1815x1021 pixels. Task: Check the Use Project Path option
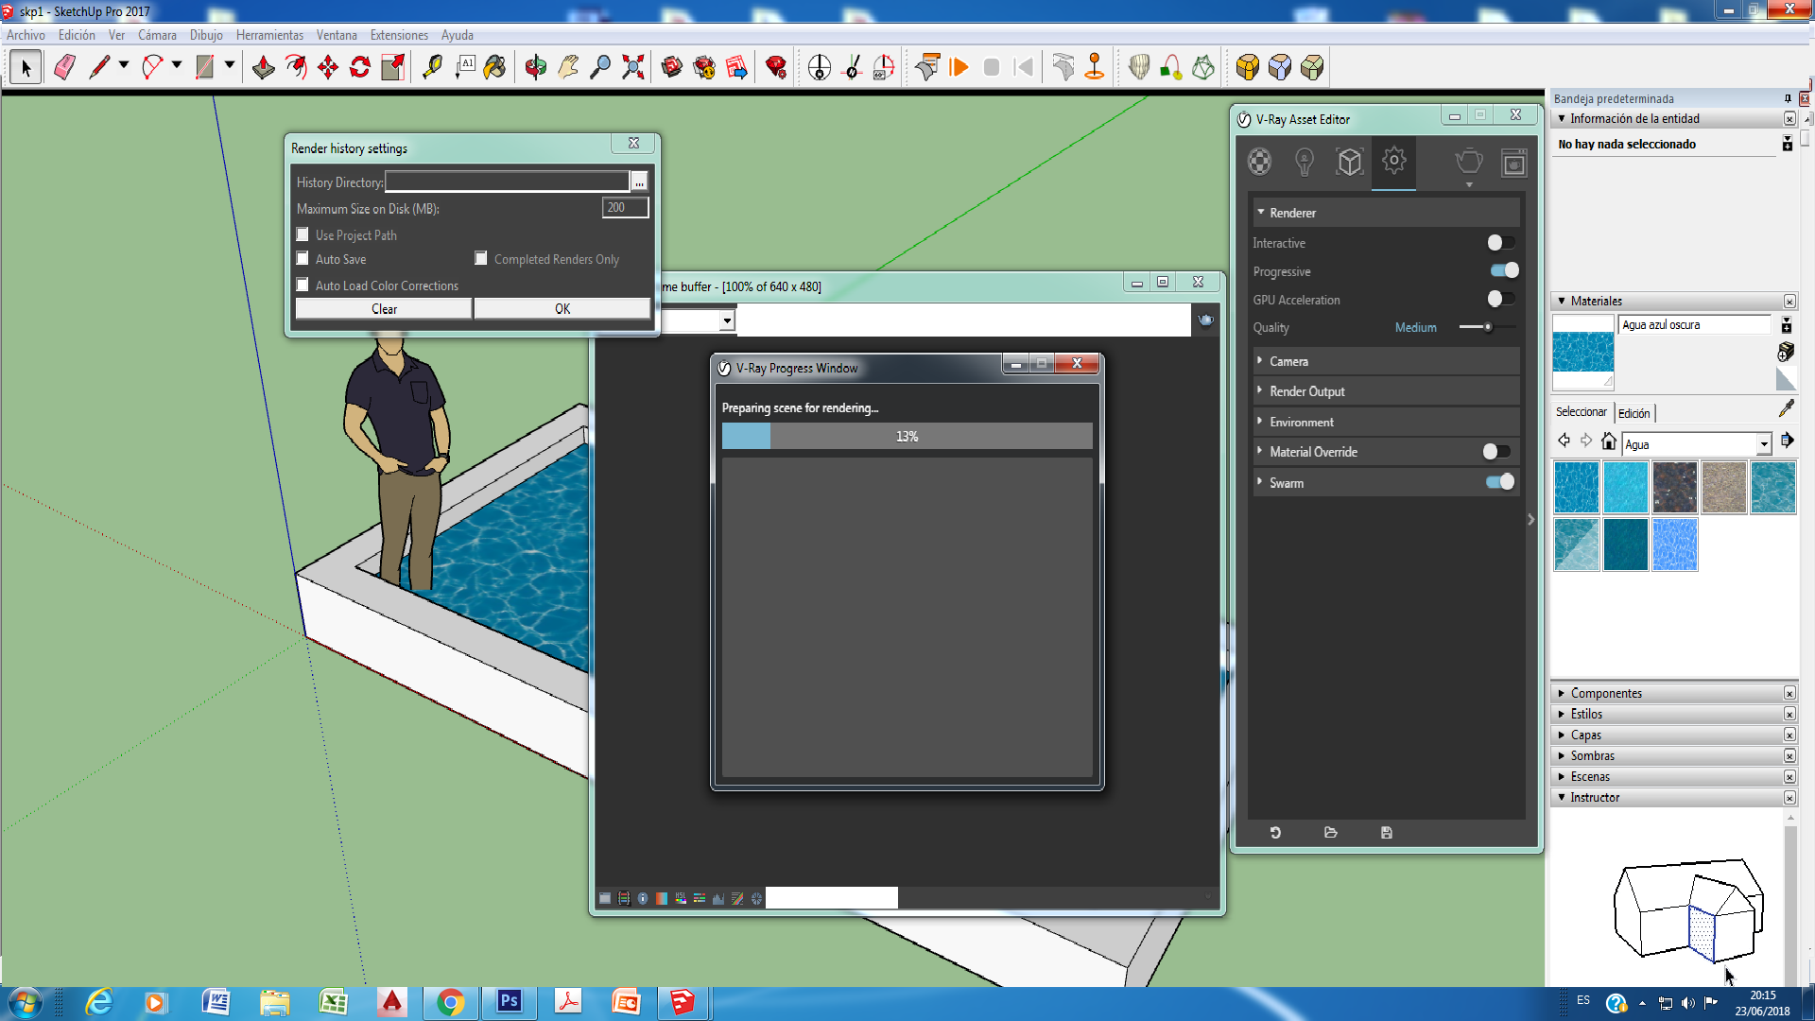(302, 234)
